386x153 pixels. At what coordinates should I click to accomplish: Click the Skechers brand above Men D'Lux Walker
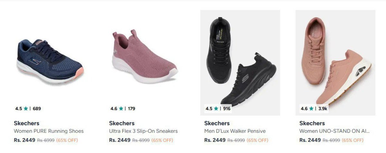tap(217, 123)
